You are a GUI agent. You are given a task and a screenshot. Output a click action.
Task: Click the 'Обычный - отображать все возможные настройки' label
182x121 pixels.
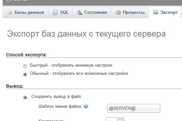tap(79, 74)
